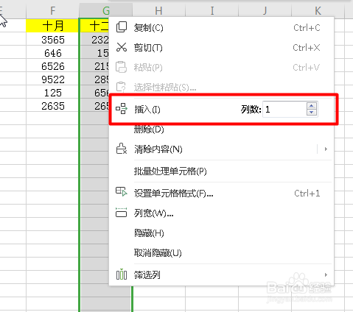The width and height of the screenshot is (353, 312).
Task: Increase column count with up spinner
Action: click(x=312, y=106)
